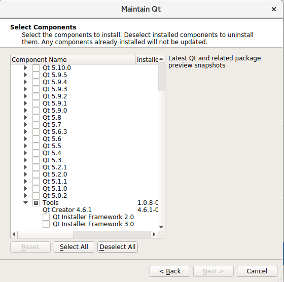This screenshot has width=284, height=282.
Task: Click the vertical scrollbar up arrow
Action: click(161, 59)
